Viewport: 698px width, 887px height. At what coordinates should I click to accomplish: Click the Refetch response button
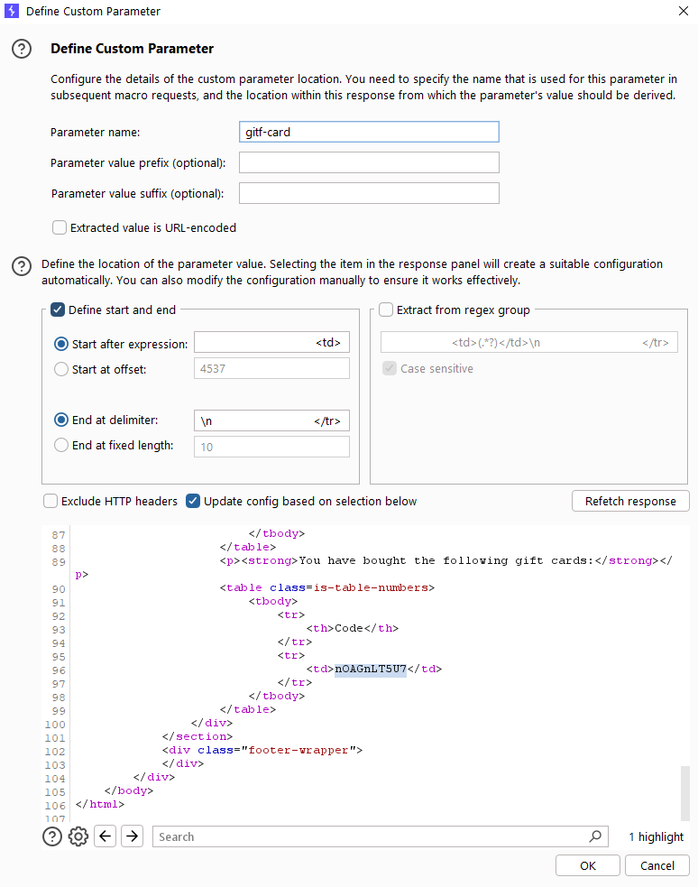click(630, 501)
